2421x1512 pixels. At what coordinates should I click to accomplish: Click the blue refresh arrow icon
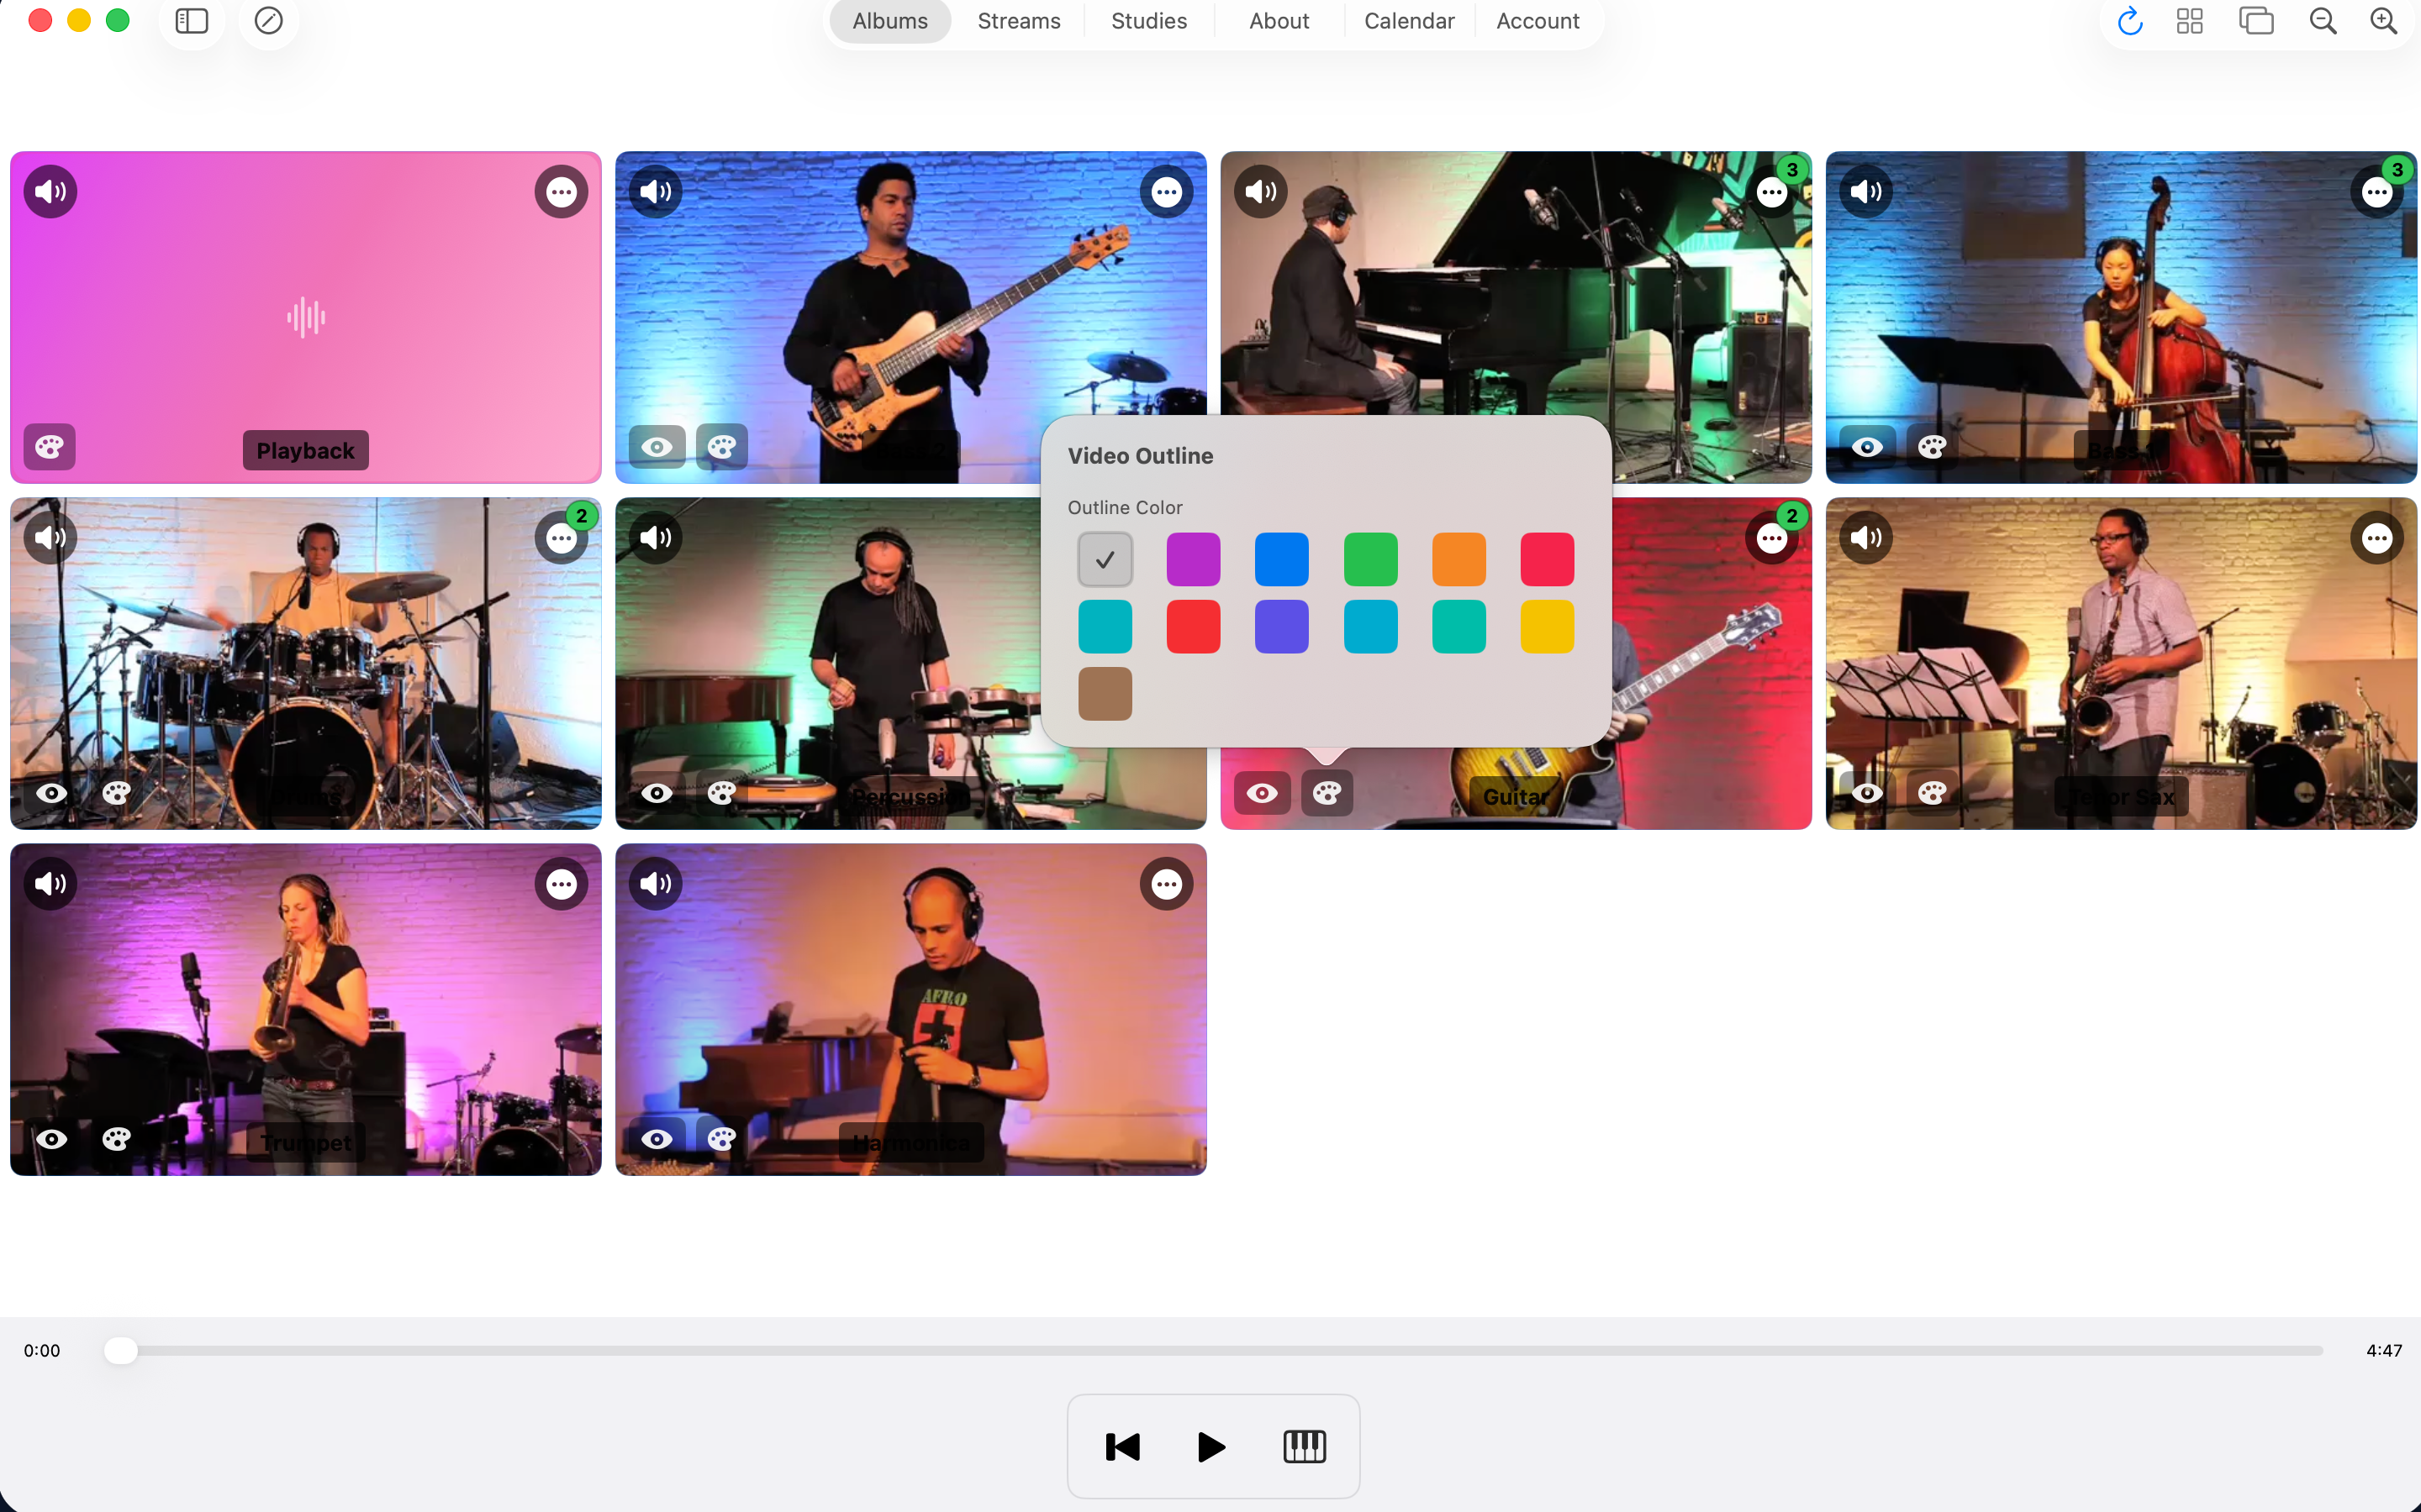[2128, 21]
